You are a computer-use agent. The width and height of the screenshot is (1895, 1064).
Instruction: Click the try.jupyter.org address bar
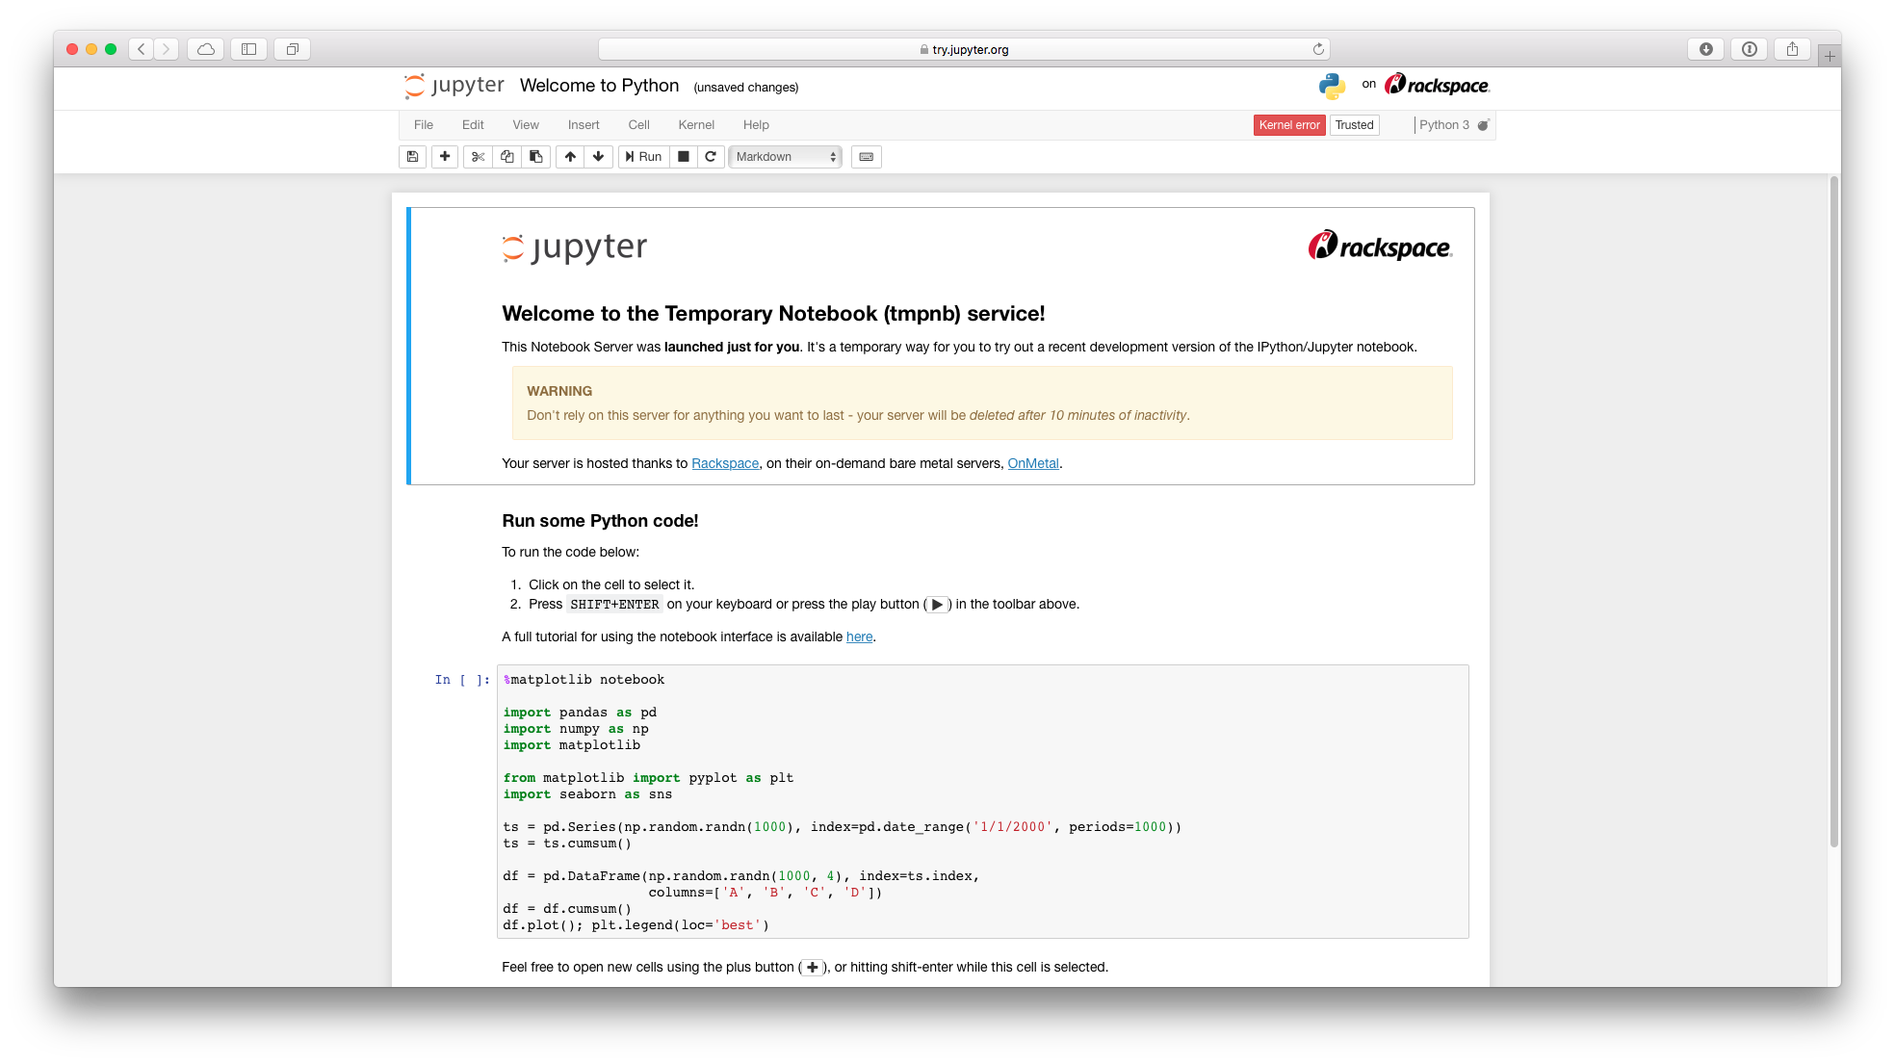[963, 49]
